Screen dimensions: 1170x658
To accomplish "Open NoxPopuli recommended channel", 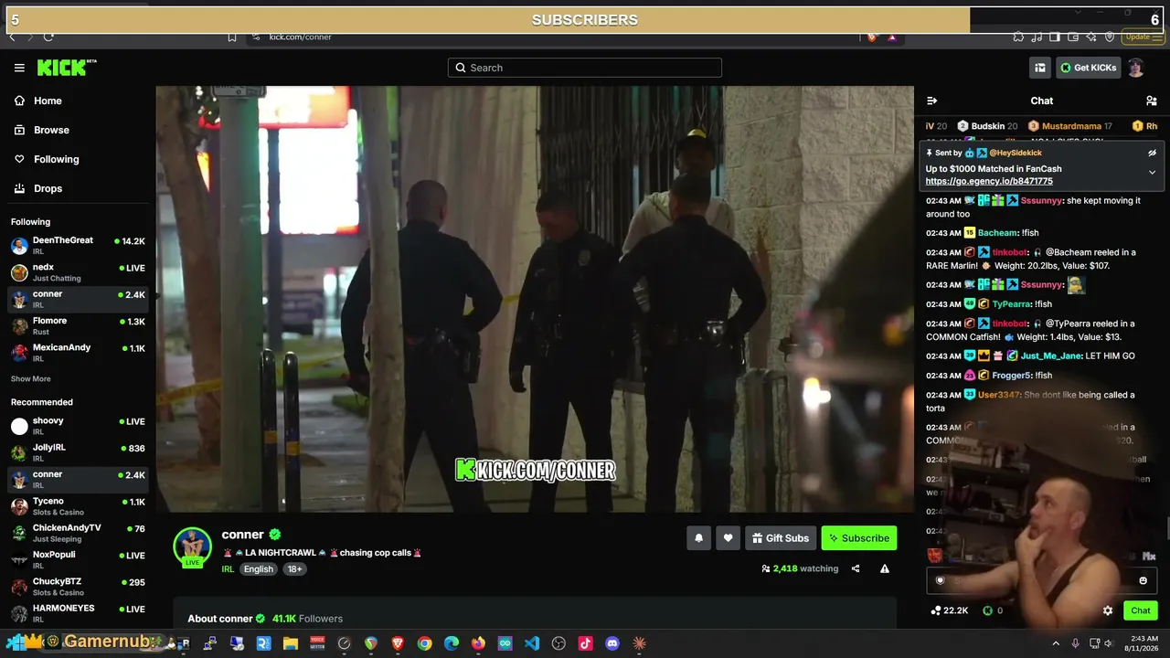I will click(78, 559).
